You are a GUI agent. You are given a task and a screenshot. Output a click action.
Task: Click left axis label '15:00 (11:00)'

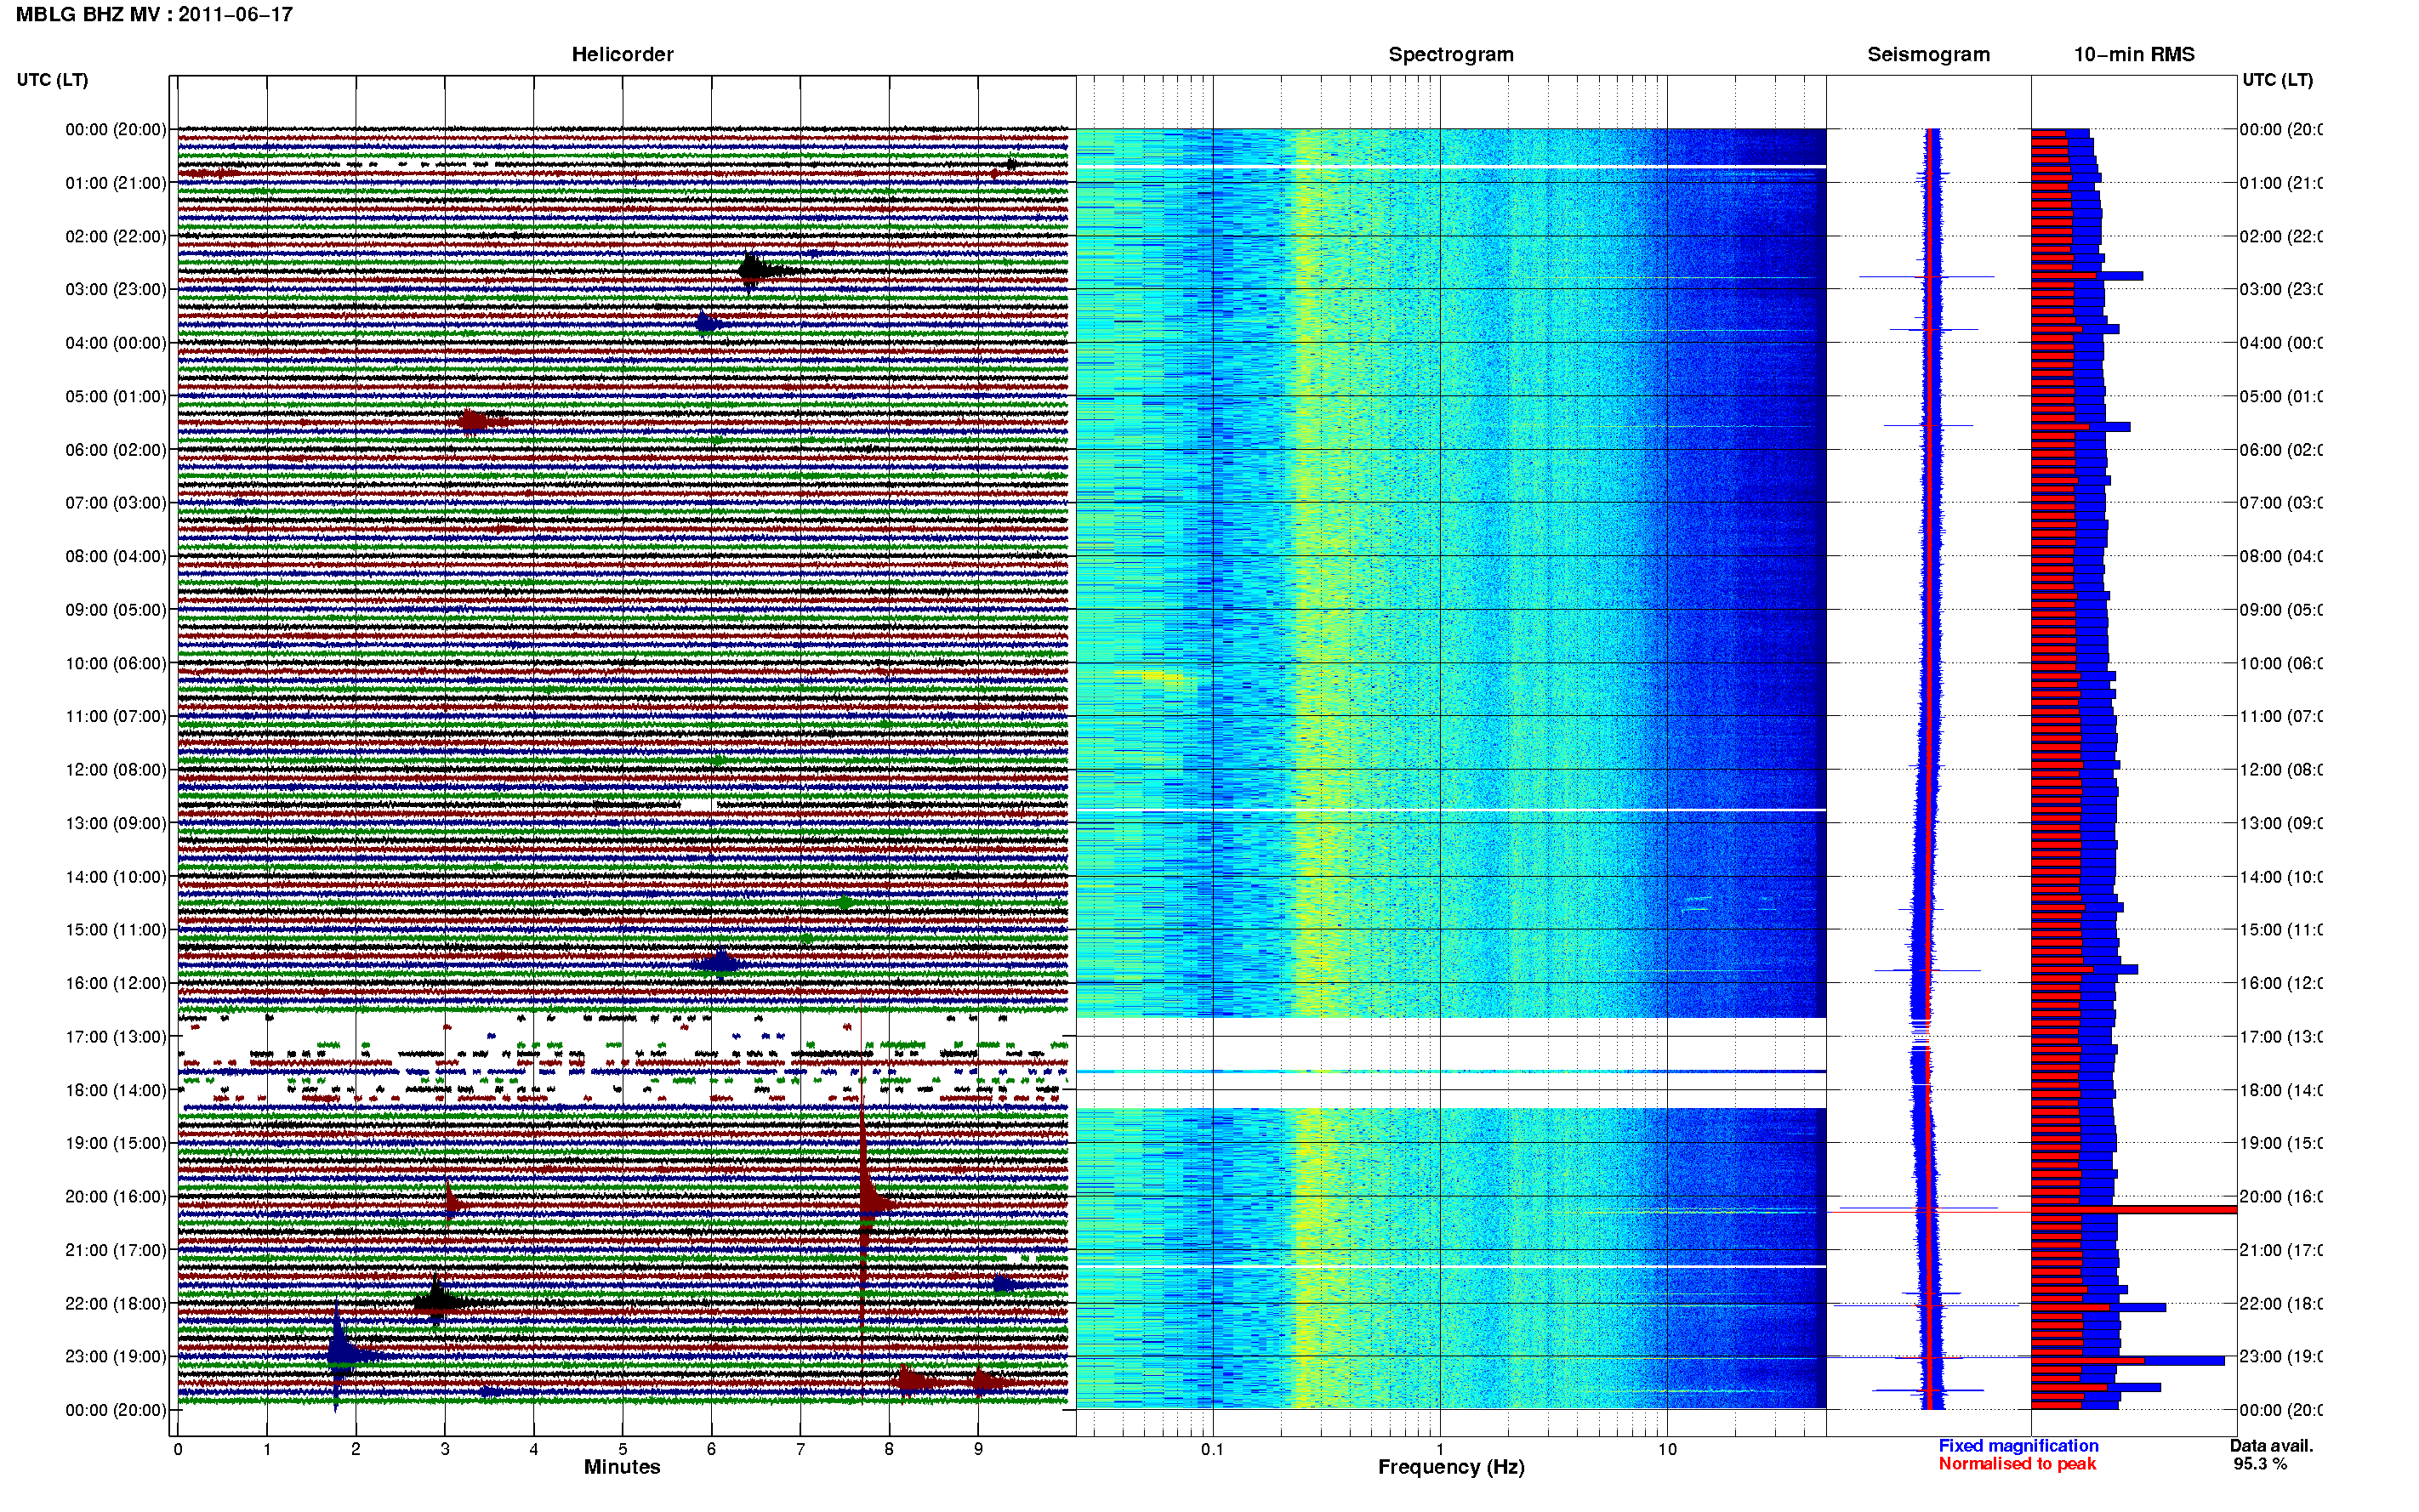116,929
